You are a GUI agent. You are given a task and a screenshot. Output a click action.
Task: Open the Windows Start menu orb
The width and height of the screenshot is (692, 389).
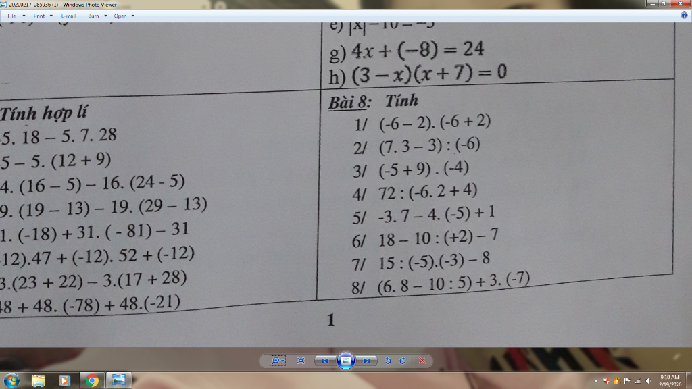[11, 380]
